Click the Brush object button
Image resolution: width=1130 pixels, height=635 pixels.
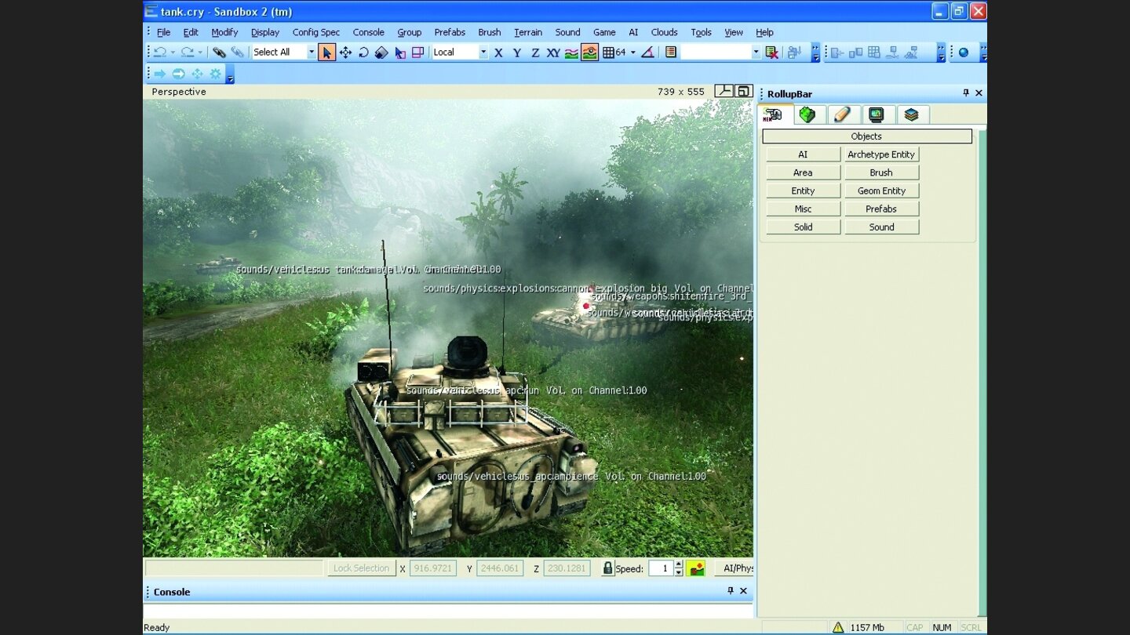[x=881, y=172]
